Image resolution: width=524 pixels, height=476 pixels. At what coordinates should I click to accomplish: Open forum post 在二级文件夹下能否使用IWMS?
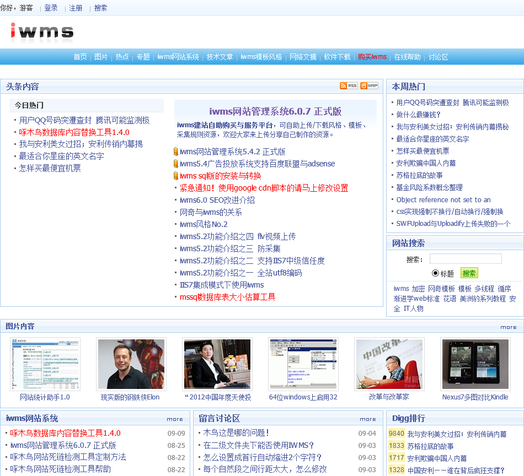click(x=259, y=445)
